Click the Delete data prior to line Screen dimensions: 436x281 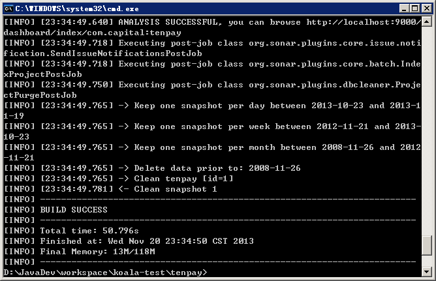tap(152, 168)
